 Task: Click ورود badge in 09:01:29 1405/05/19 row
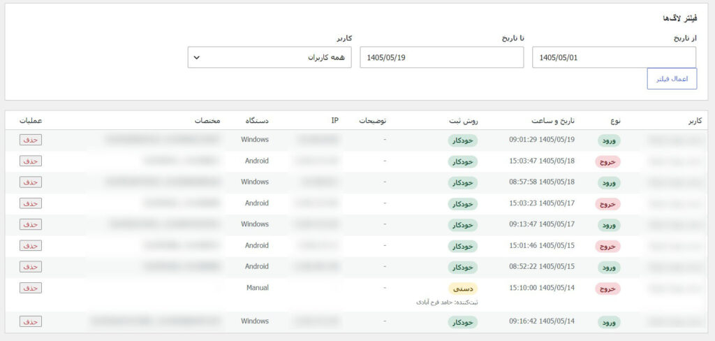(x=609, y=140)
